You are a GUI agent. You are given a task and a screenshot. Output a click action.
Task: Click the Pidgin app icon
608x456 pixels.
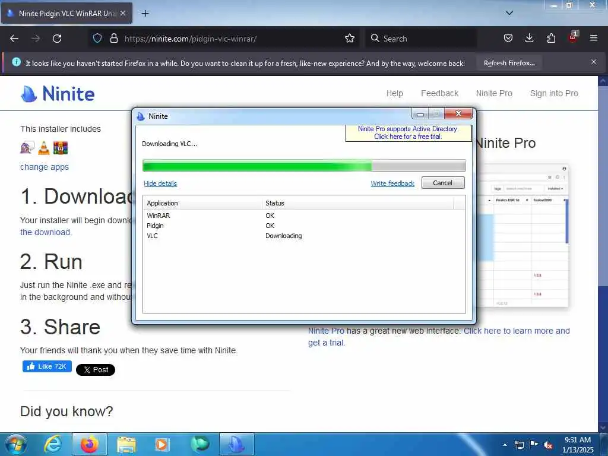coord(27,148)
